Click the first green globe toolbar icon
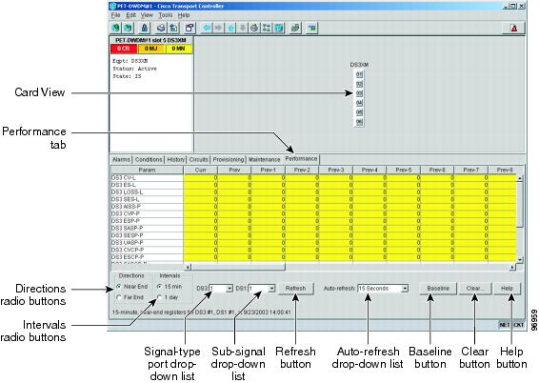 click(x=116, y=28)
